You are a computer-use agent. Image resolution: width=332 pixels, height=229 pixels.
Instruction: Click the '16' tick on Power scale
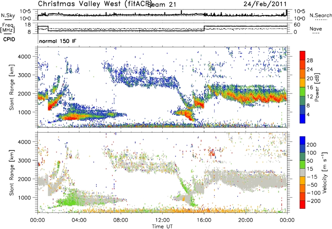(x=310, y=88)
